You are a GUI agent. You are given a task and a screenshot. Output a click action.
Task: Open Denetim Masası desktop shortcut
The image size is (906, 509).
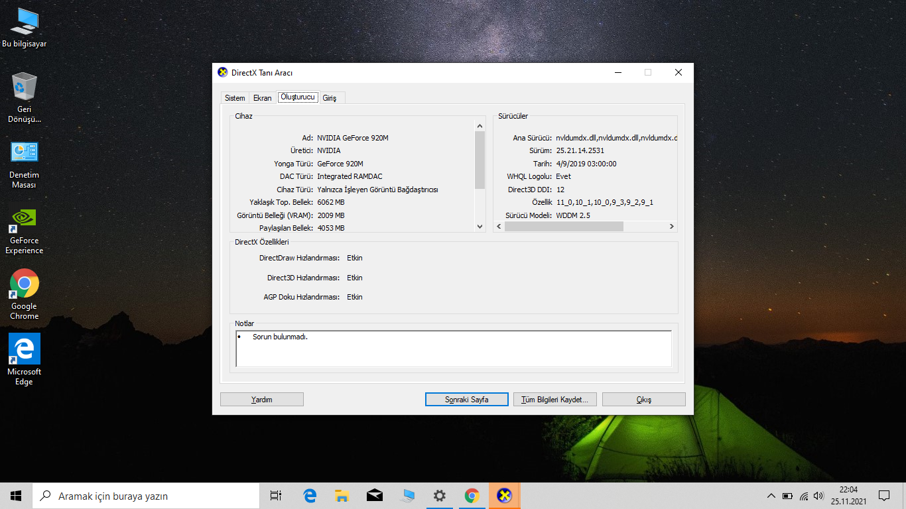24,164
